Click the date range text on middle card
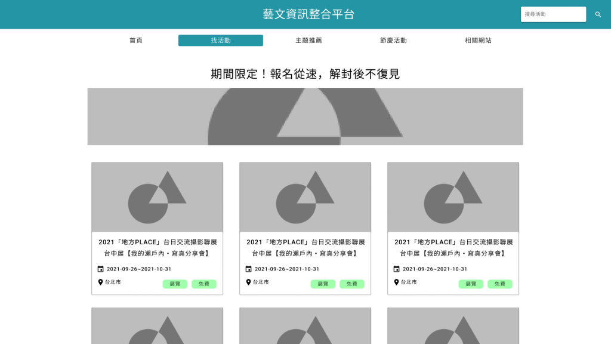 coord(287,269)
